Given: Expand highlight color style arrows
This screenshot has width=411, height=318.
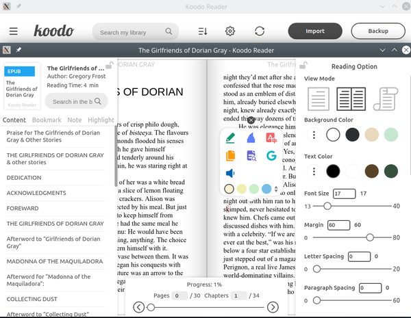Looking at the screenshot, I should (276, 189).
